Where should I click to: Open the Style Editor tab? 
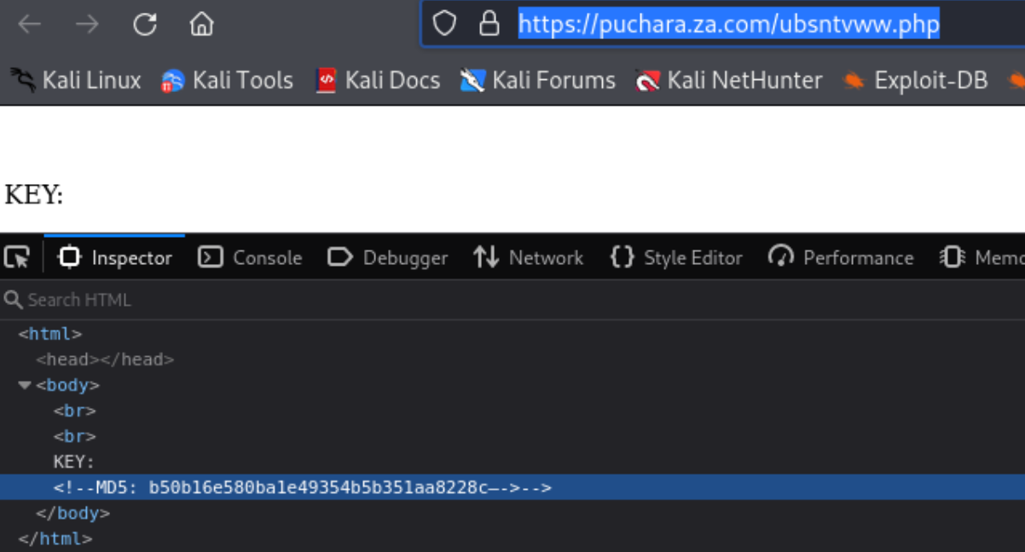676,257
